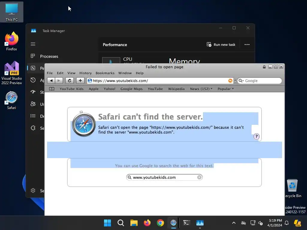Click Safari's forward navigation arrow
The image size is (307, 230).
59,81
